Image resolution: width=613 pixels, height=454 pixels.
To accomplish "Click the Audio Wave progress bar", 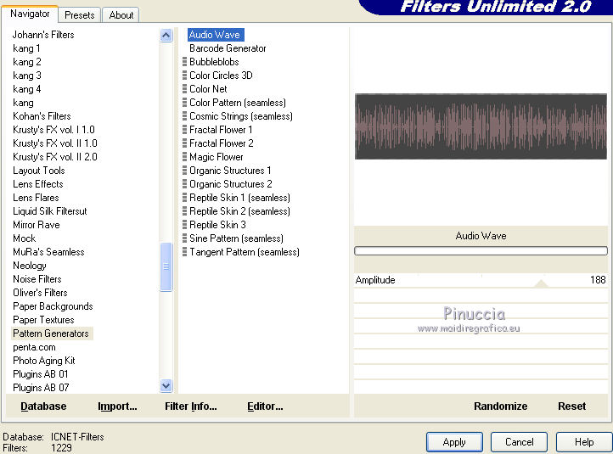I will click(x=481, y=251).
